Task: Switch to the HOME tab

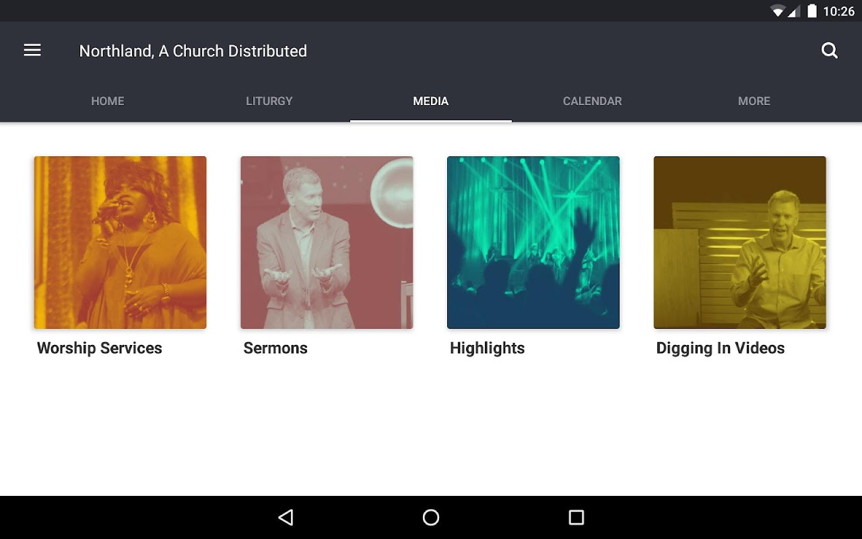Action: (x=108, y=101)
